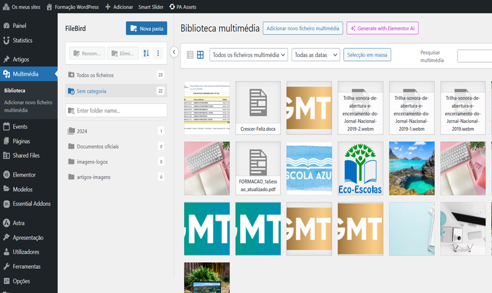Select the 'Sem categoria' folder

point(116,91)
